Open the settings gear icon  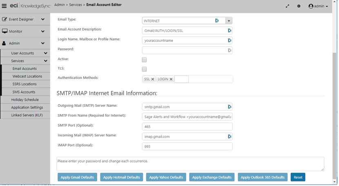(299, 6)
